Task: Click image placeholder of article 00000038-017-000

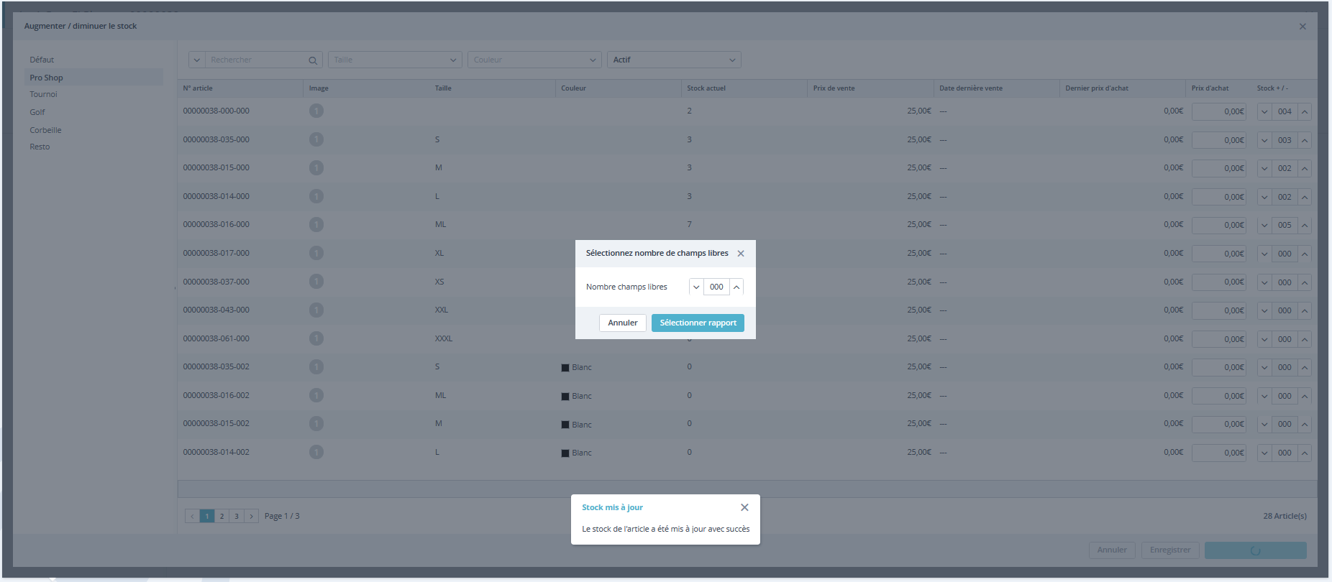Action: [316, 253]
